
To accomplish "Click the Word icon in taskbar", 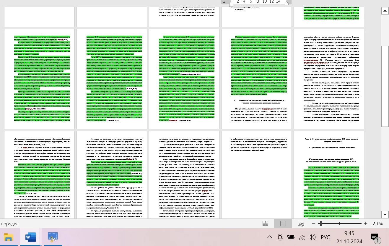I will tap(30, 237).
